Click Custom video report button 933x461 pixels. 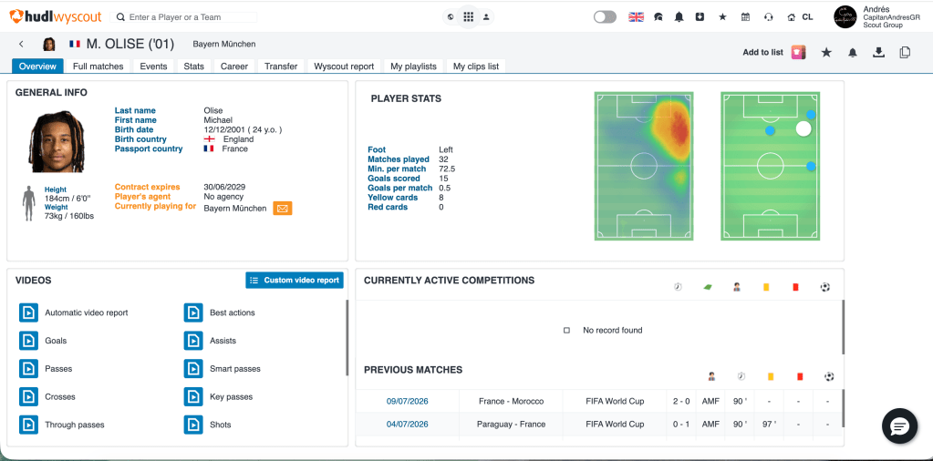[x=295, y=281]
